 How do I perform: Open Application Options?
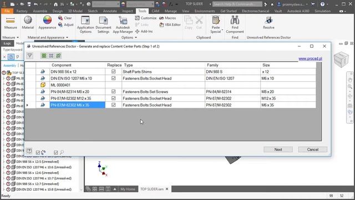[85, 24]
